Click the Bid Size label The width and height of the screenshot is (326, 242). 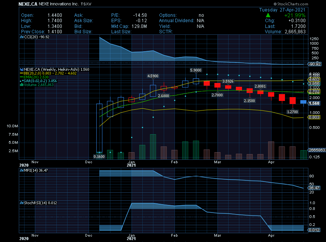(x=83, y=32)
